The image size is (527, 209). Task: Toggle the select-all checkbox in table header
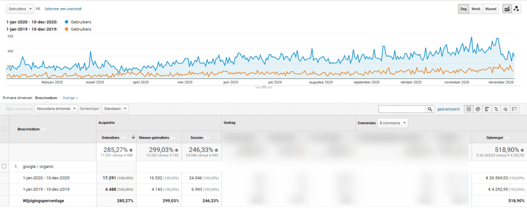click(x=5, y=129)
